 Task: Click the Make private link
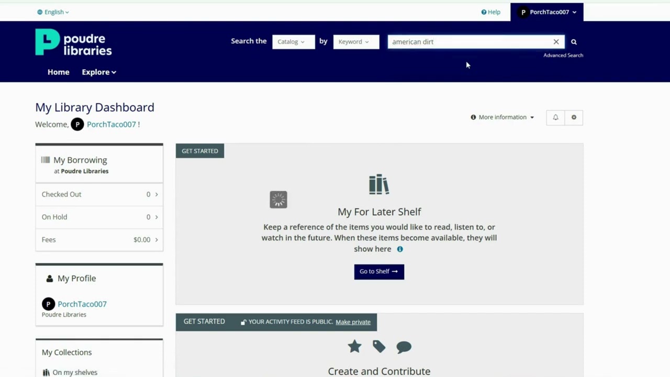[353, 322]
